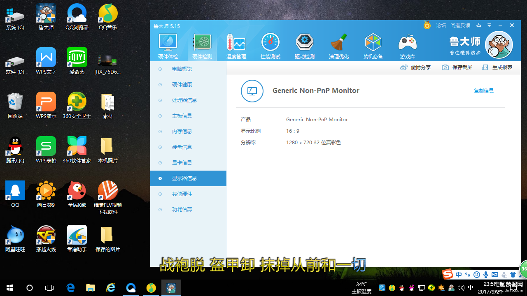Select 全民K歌 desktop shortcut
This screenshot has height=296, width=527.
pos(77,195)
